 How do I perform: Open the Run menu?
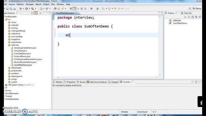[x=53, y=4]
